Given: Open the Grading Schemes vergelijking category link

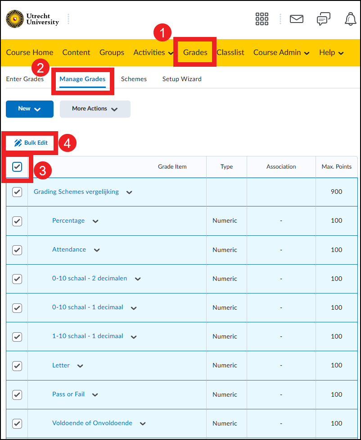Looking at the screenshot, I should [x=76, y=192].
